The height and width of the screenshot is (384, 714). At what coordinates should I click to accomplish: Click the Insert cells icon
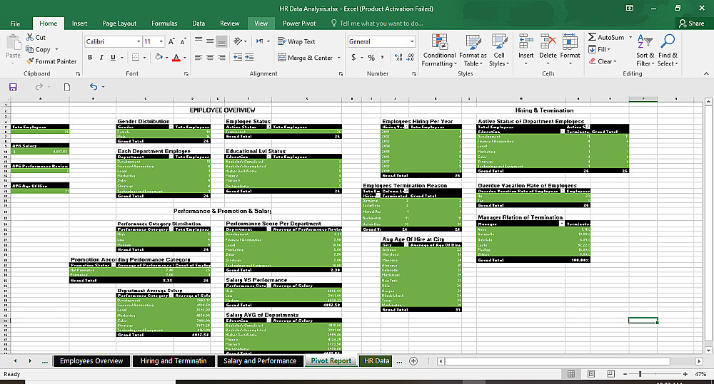coord(526,41)
